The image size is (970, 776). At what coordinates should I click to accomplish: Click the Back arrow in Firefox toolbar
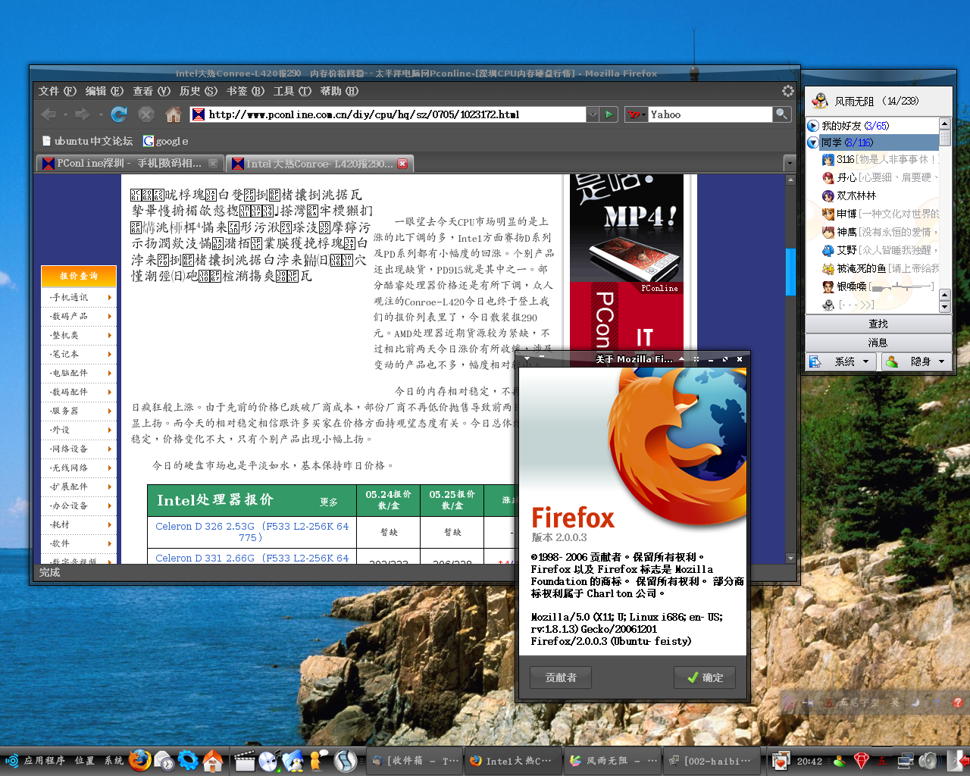coord(48,114)
